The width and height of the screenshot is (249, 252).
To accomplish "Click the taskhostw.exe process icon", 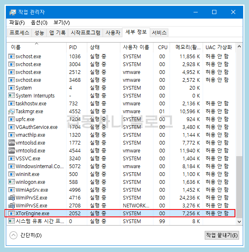I will pos(12,104).
